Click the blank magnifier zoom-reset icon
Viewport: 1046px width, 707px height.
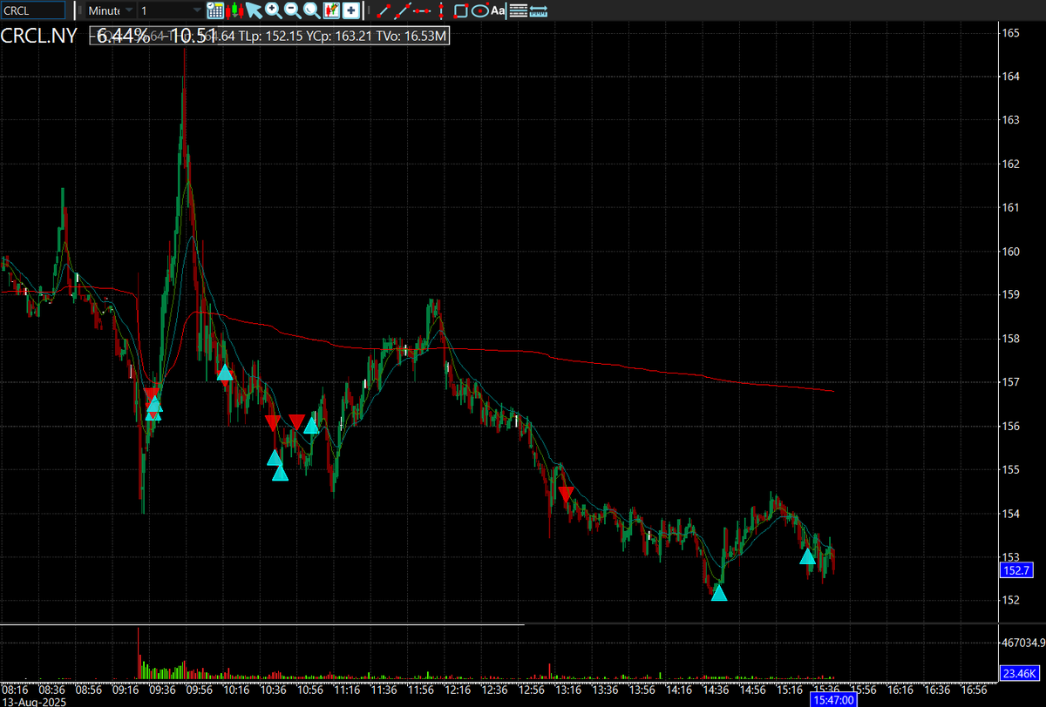click(x=311, y=10)
